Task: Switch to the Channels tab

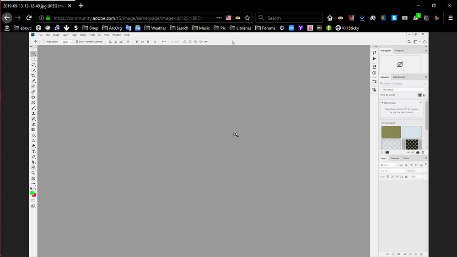Action: [395, 159]
